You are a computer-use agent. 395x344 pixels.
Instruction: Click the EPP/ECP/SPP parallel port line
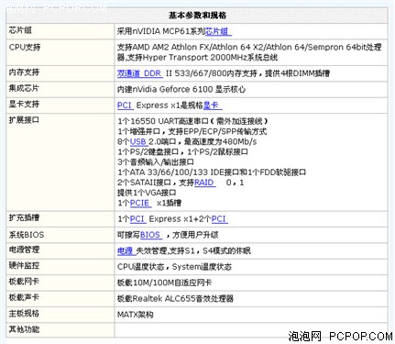coord(192,131)
